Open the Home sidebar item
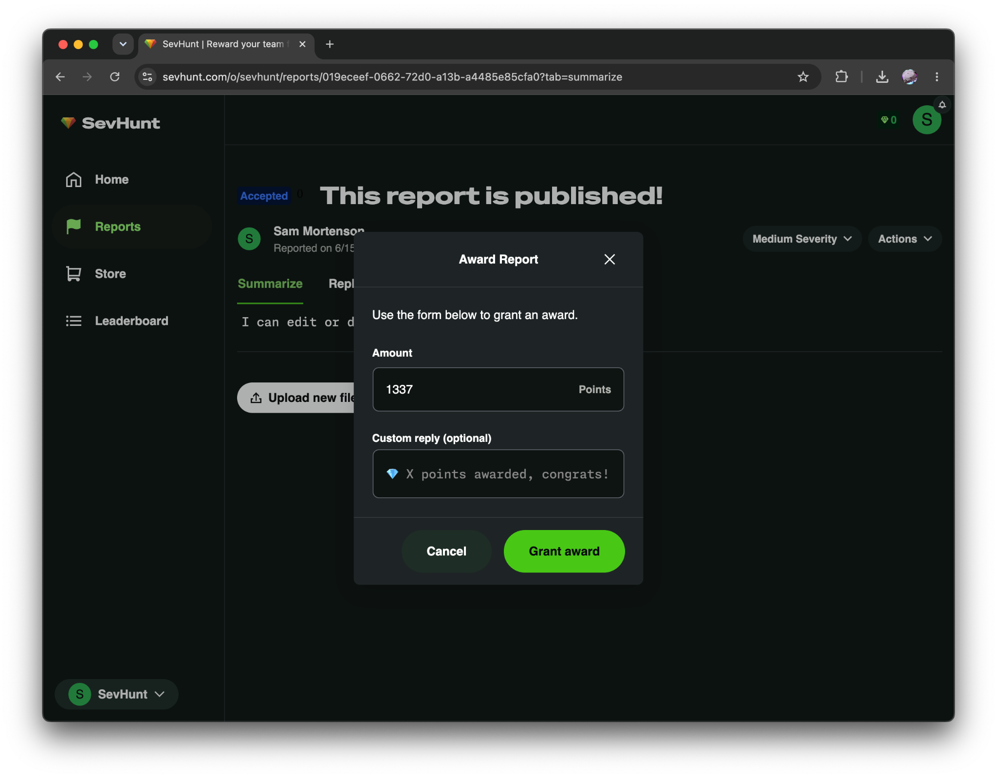This screenshot has width=997, height=778. click(x=131, y=179)
